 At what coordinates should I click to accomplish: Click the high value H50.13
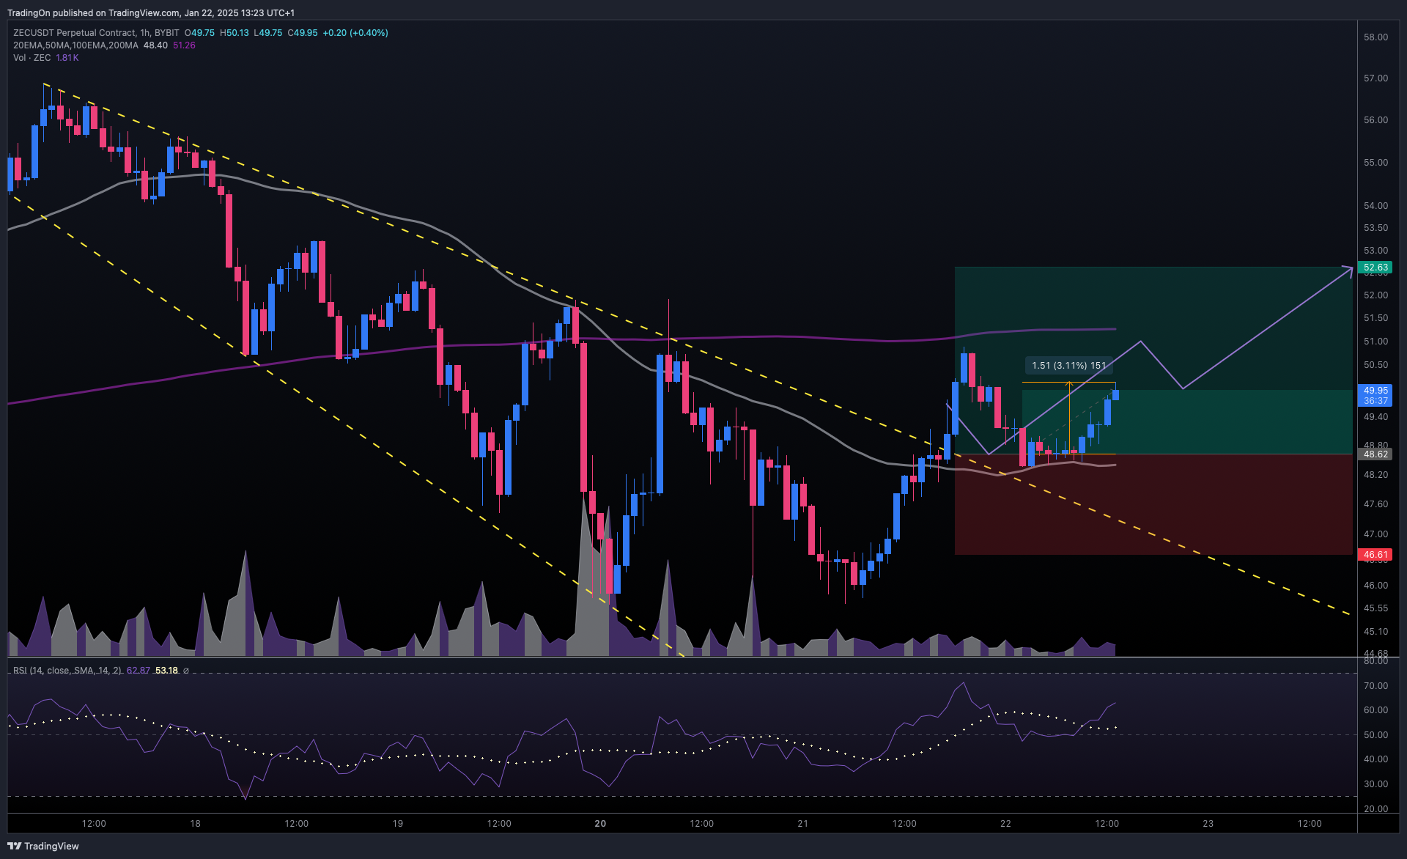click(x=234, y=33)
